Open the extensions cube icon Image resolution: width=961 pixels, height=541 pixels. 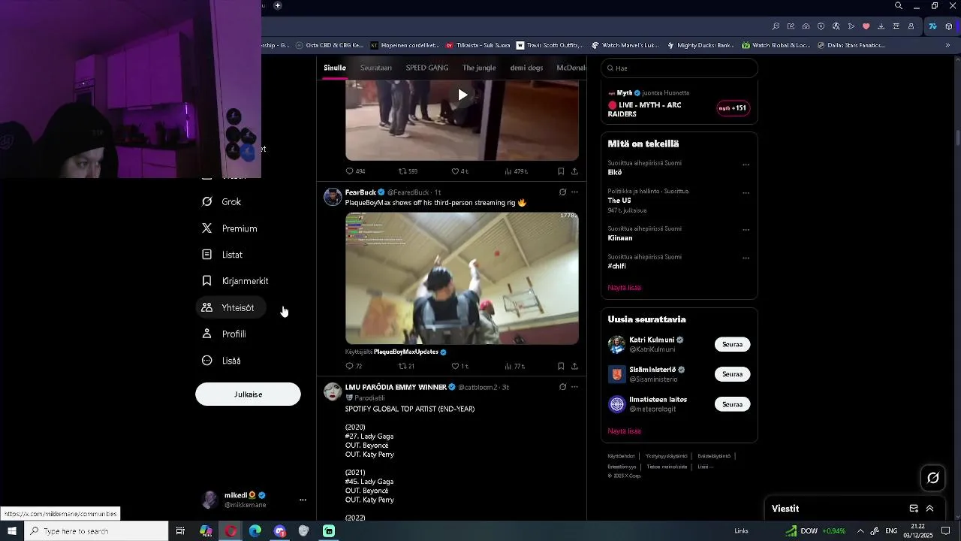[949, 26]
